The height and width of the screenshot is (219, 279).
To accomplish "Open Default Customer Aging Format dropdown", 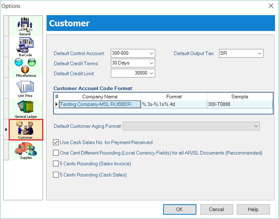I will 256,126.
